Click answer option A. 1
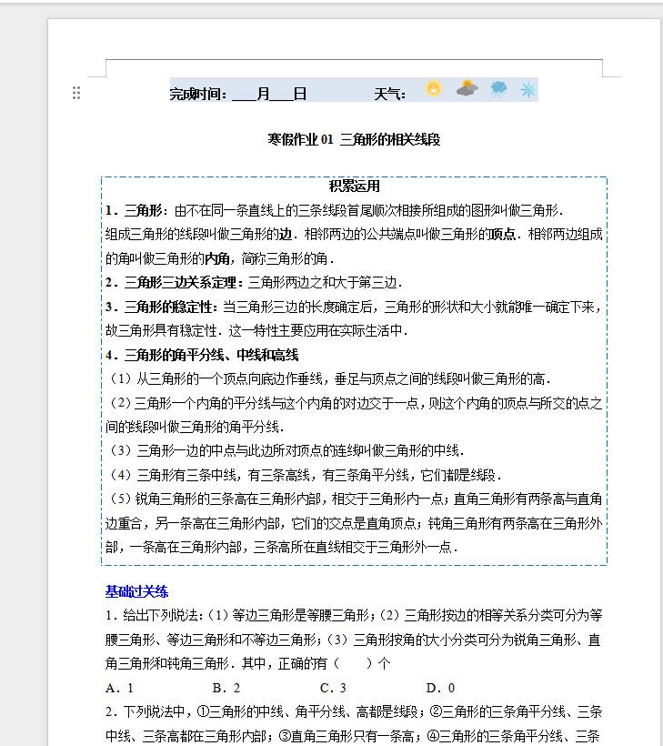The width and height of the screenshot is (663, 746). (119, 688)
